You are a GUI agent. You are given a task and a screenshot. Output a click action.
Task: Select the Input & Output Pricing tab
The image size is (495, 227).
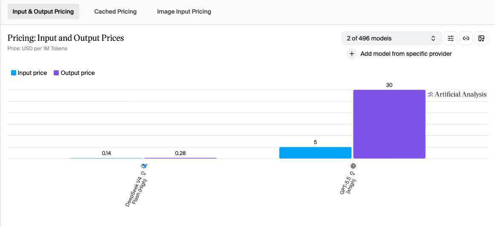43,11
